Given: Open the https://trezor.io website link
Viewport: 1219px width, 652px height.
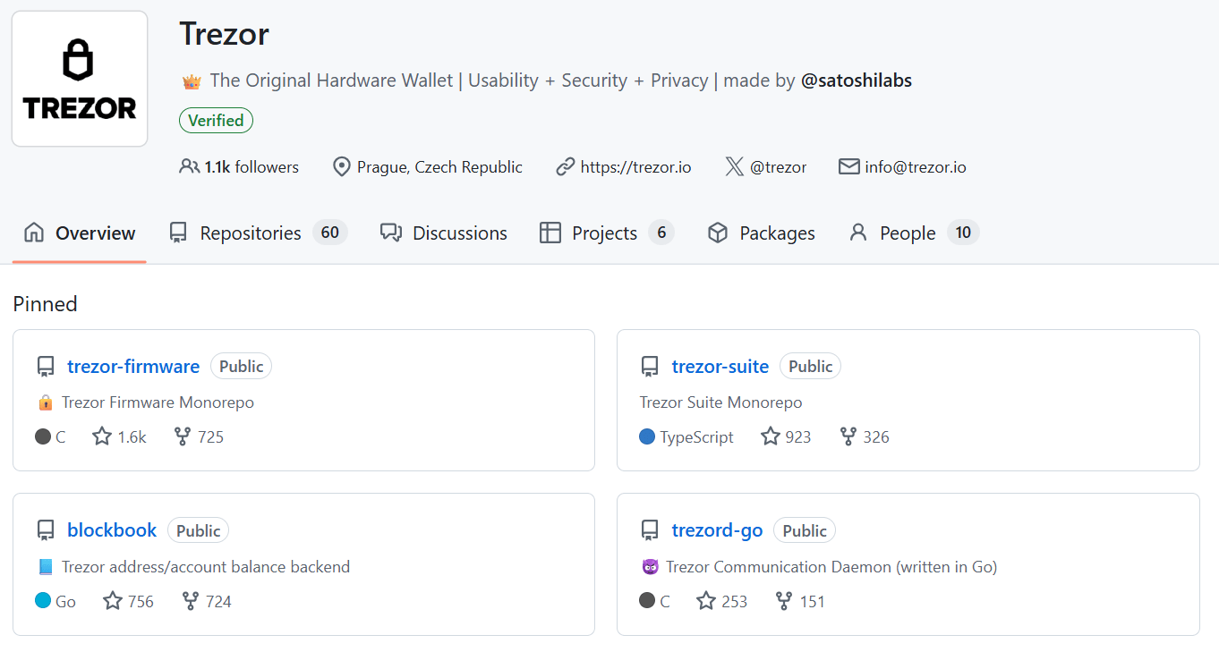Looking at the screenshot, I should pos(635,167).
